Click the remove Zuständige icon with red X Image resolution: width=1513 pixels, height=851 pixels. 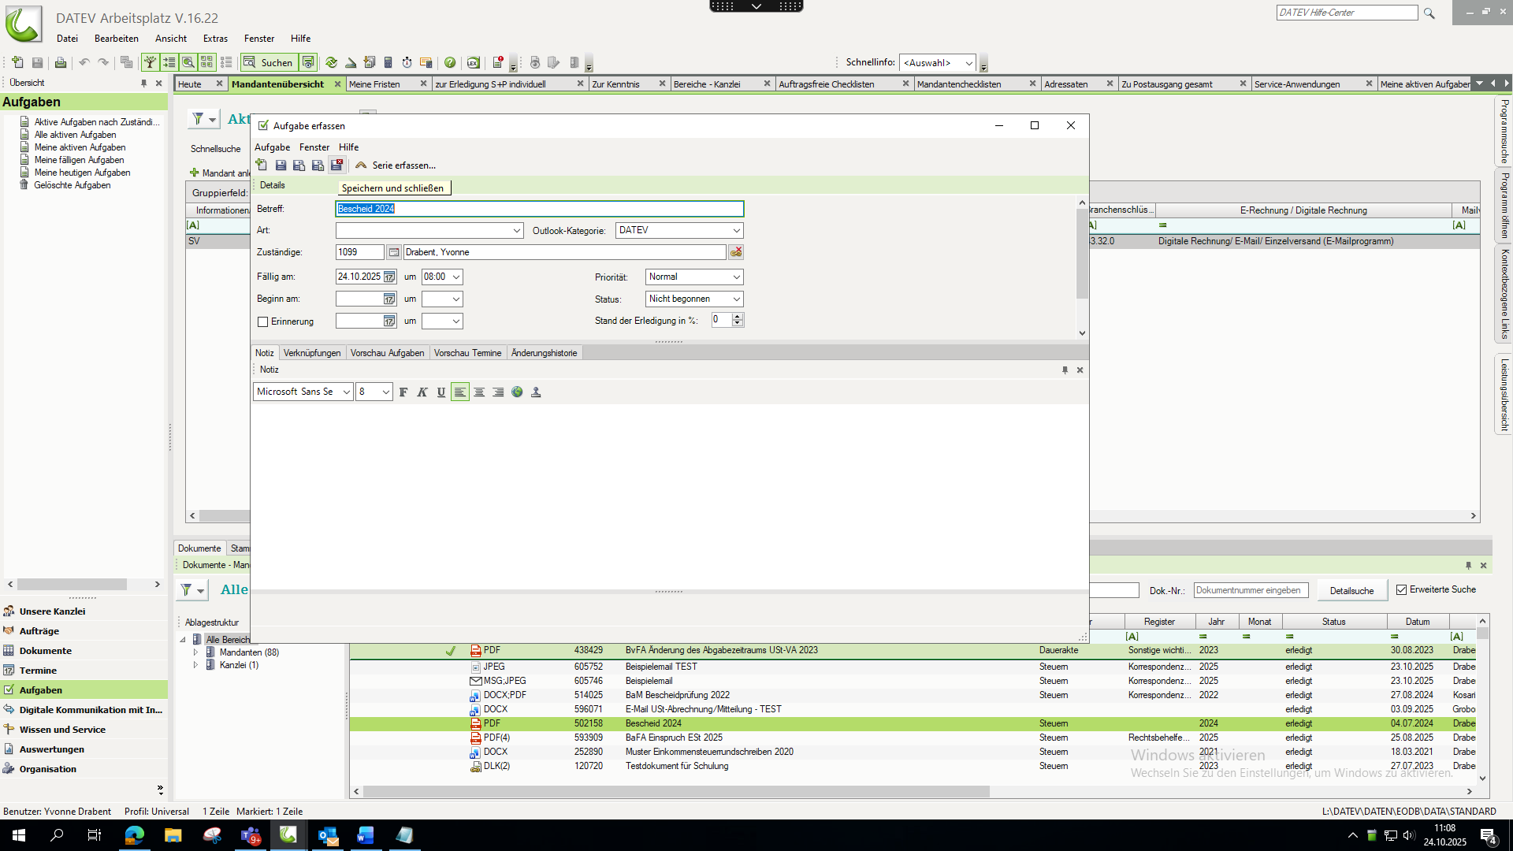tap(736, 252)
